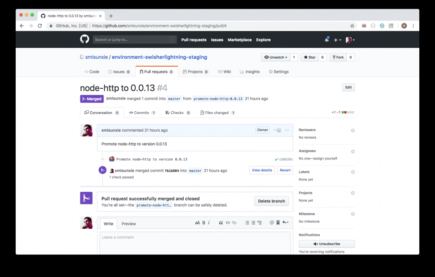Open the user avatar dropdown menu

(350, 40)
